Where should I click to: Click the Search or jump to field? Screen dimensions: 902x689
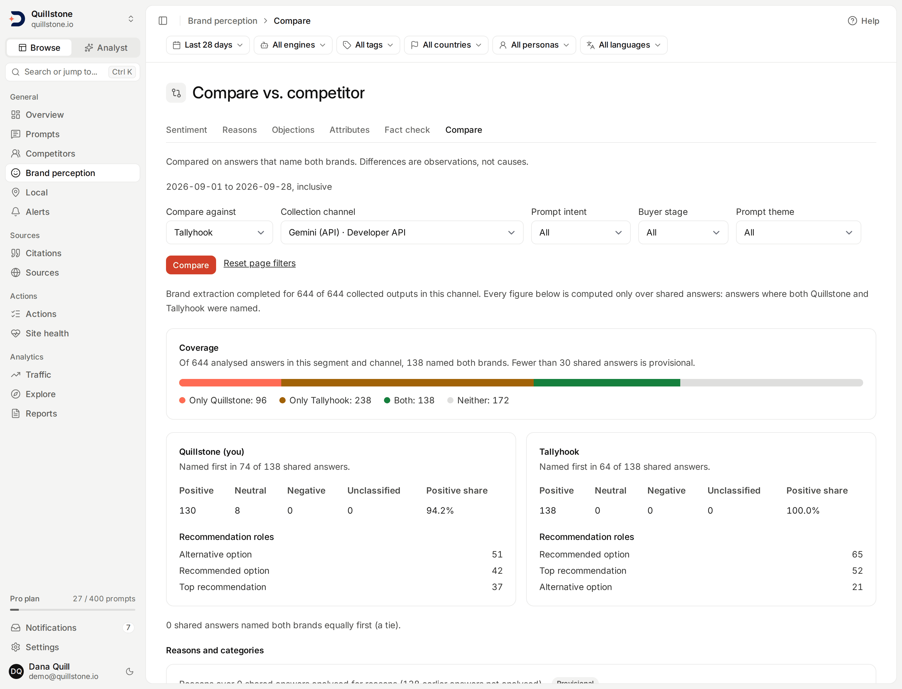[x=73, y=72]
